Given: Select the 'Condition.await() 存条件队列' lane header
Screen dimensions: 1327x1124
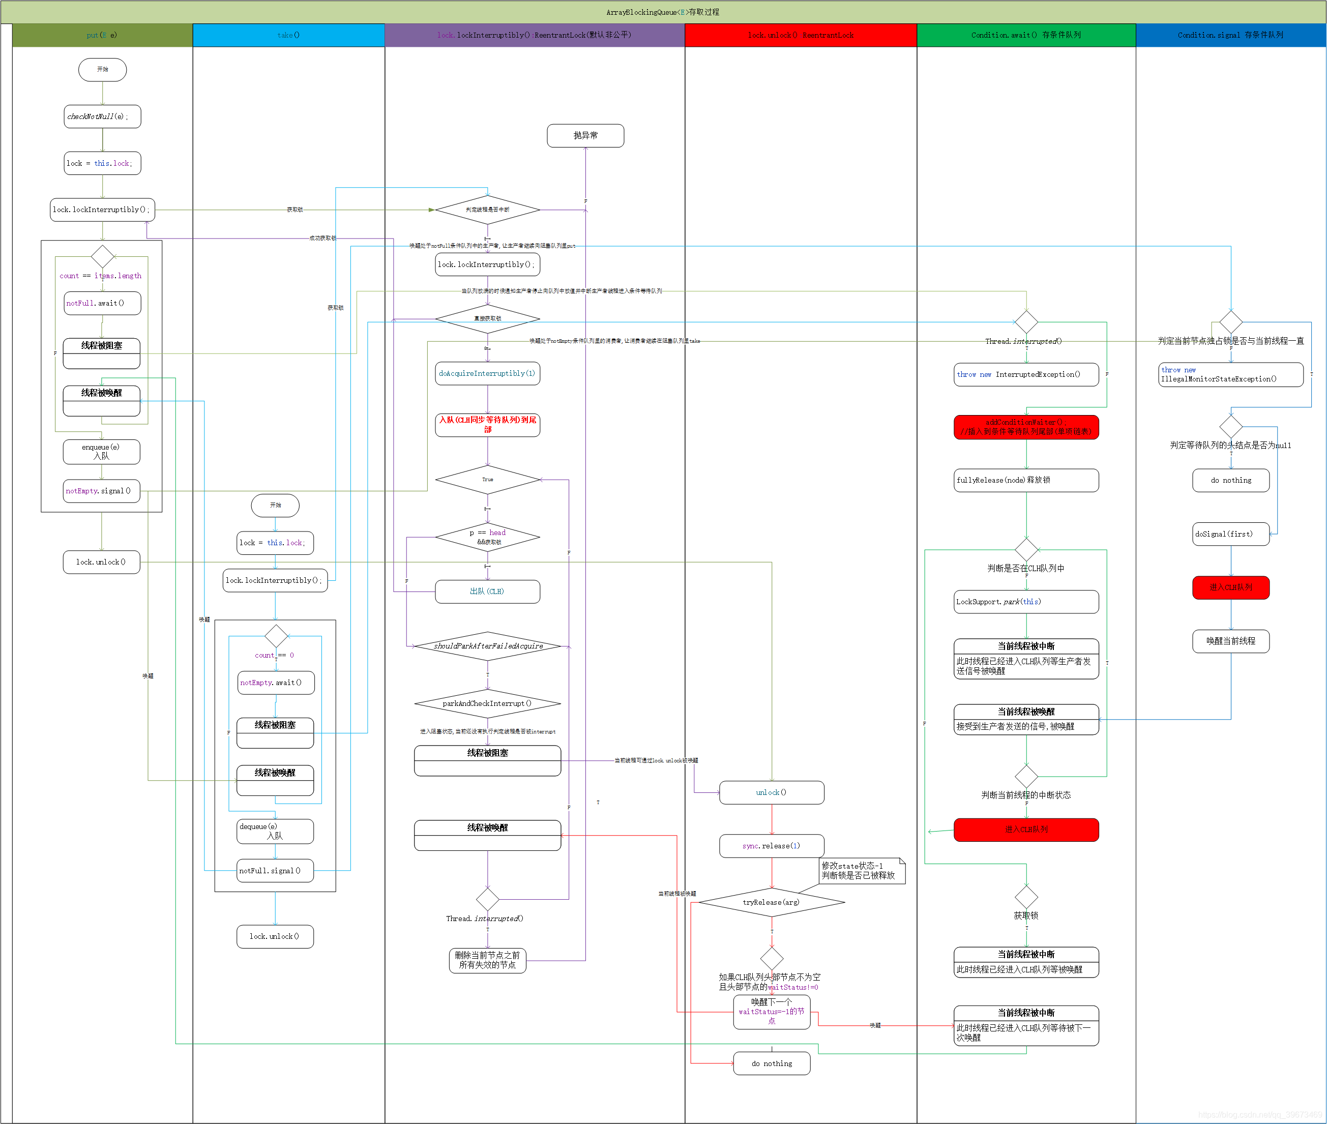Looking at the screenshot, I should tap(1026, 35).
